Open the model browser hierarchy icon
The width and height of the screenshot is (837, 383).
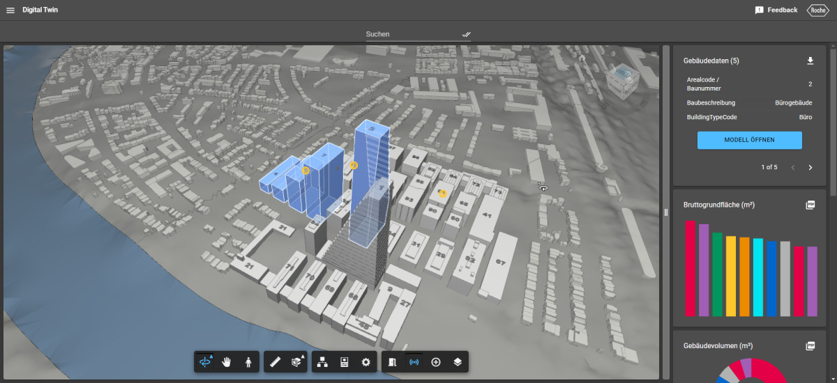point(322,362)
